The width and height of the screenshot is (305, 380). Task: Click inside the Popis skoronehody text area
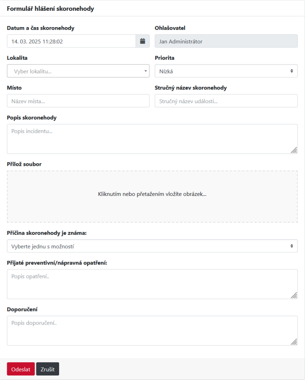[149, 138]
